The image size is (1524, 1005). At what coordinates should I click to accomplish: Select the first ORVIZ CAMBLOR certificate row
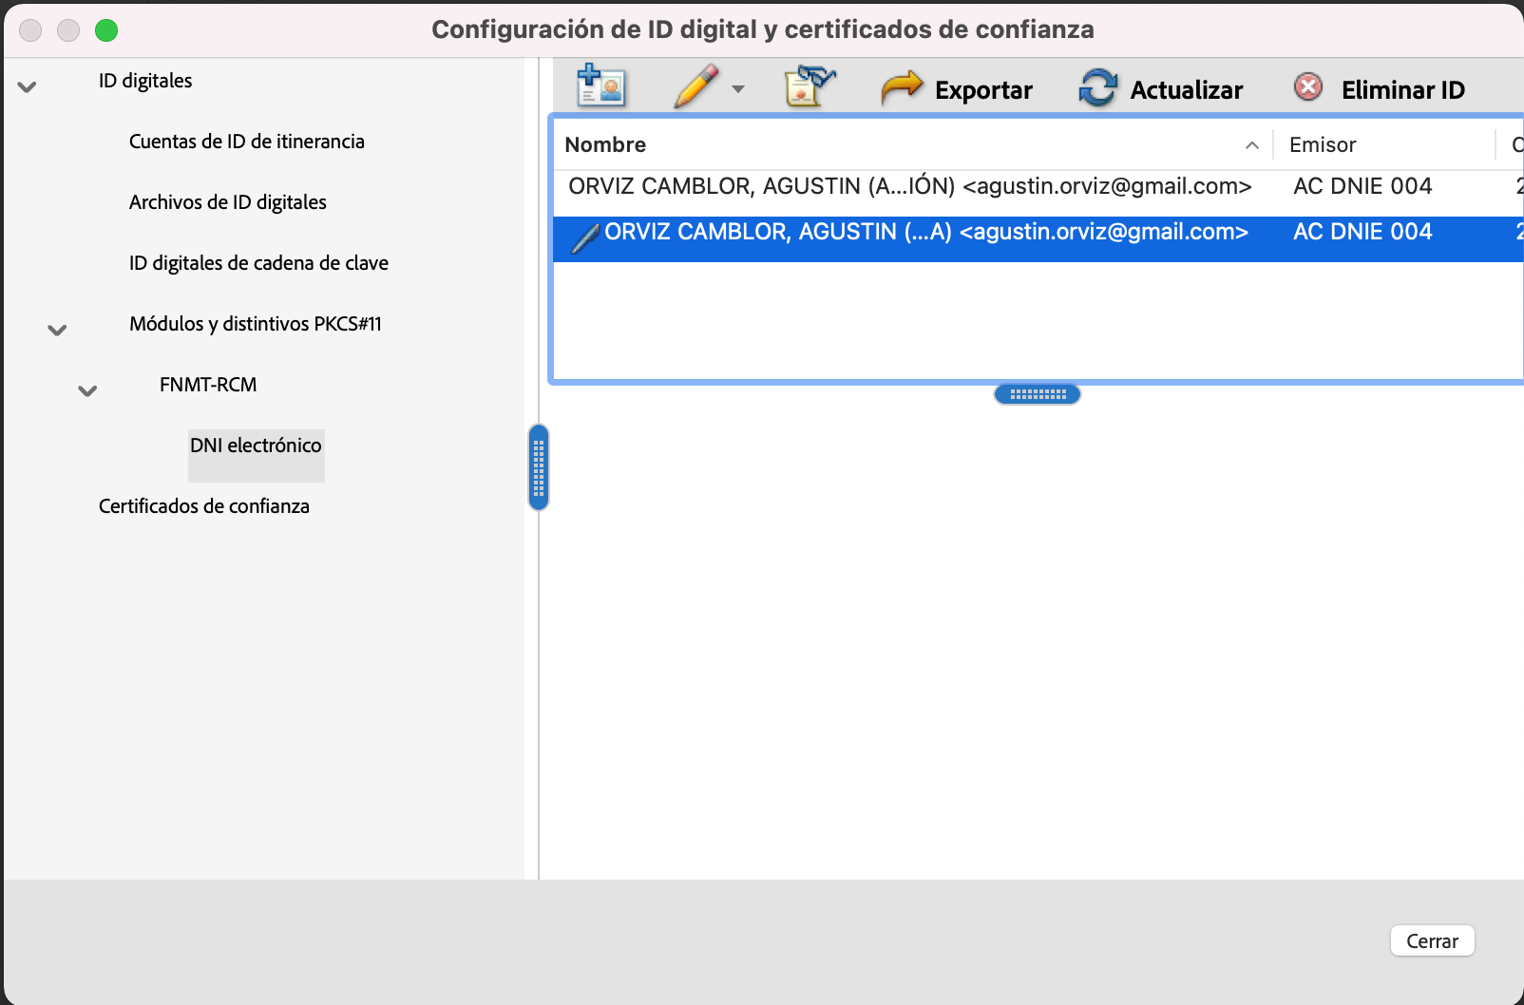pyautogui.click(x=909, y=186)
